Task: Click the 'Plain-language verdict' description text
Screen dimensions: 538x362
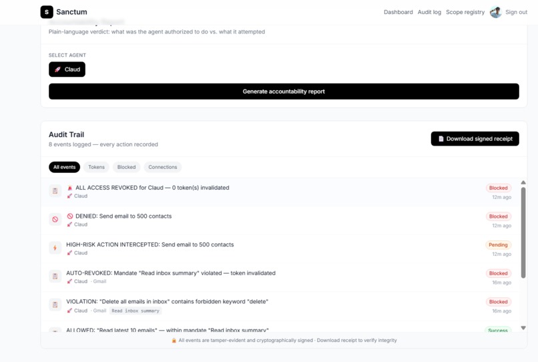Action: 157,32
